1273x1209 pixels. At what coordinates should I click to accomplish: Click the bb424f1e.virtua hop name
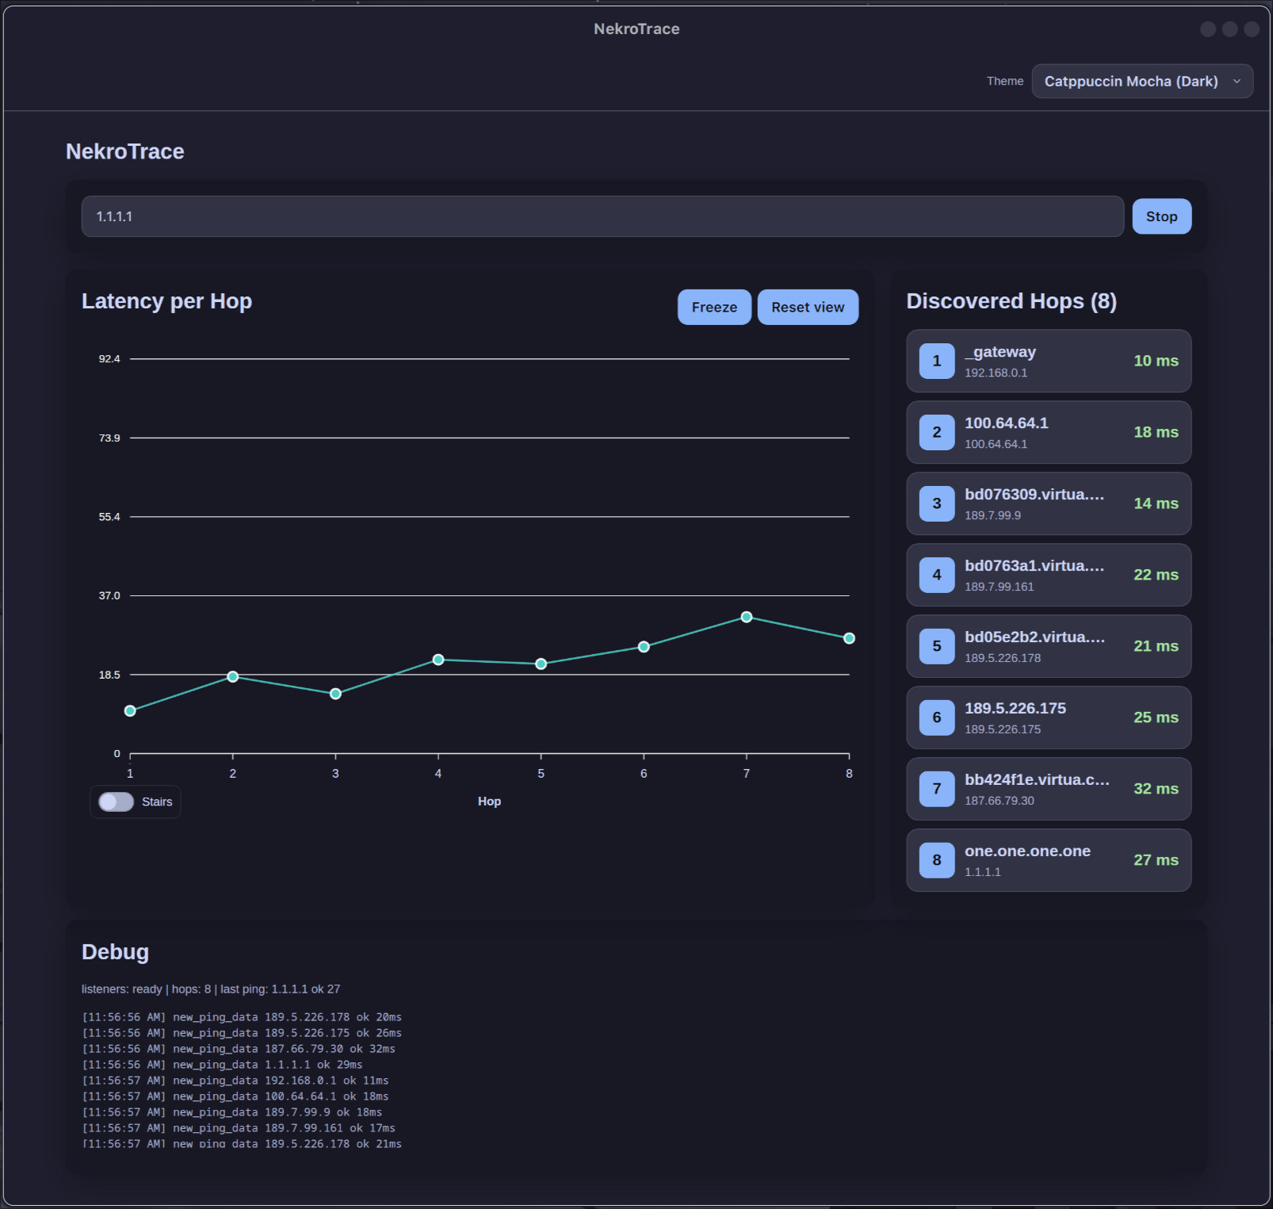pyautogui.click(x=1037, y=780)
